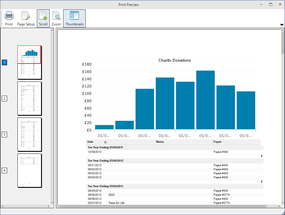
Task: Select the page 4 marker in the sidebar
Action: click(4, 170)
